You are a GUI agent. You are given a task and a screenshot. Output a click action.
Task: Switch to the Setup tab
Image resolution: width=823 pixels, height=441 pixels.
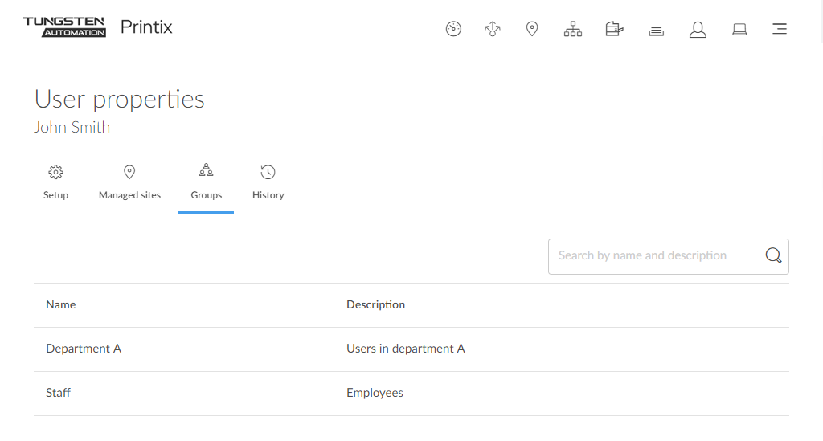pyautogui.click(x=55, y=182)
